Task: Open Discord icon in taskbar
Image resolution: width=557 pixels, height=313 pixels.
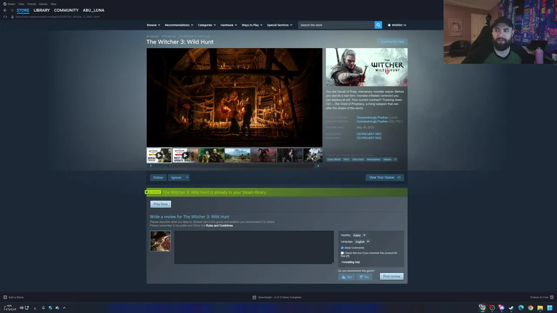Action: pos(502,308)
